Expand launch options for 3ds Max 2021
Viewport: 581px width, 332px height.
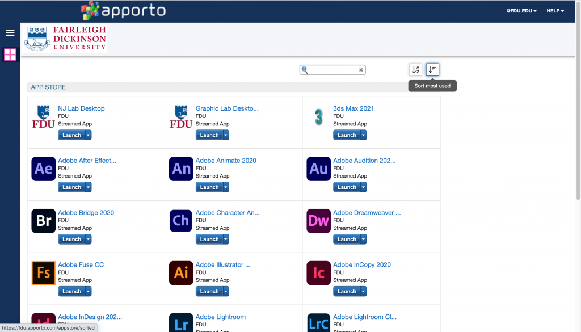[364, 135]
